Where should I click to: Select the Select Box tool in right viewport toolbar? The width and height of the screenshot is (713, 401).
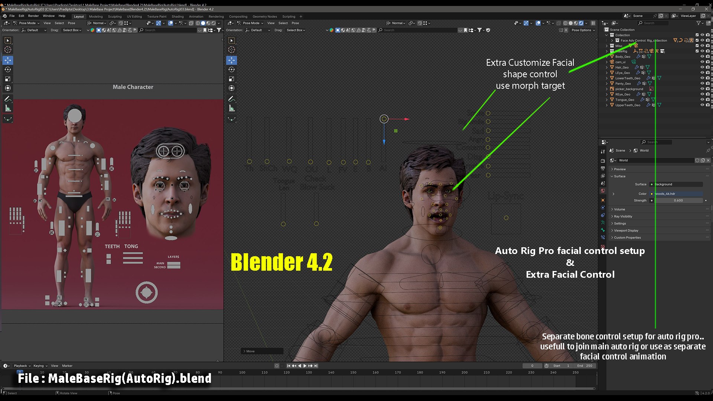point(232,40)
